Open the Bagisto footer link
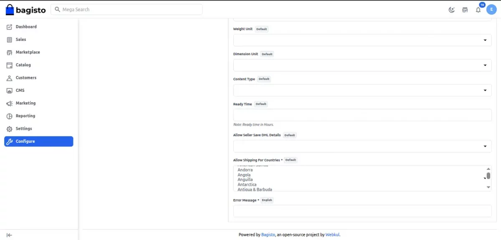501x240 pixels. 268,235
